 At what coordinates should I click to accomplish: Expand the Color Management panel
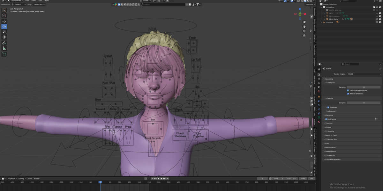(x=333, y=159)
